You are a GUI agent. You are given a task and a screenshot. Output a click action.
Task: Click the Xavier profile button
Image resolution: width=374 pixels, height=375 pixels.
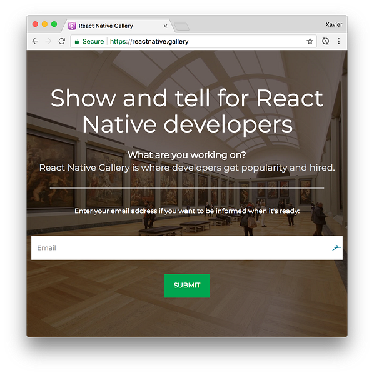[333, 24]
